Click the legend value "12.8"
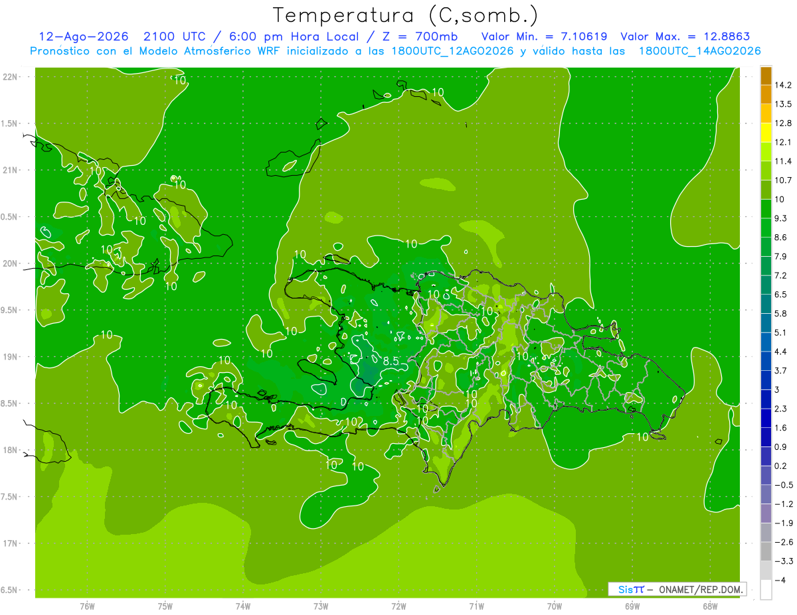Viewport: 797px width, 615px height. [784, 123]
